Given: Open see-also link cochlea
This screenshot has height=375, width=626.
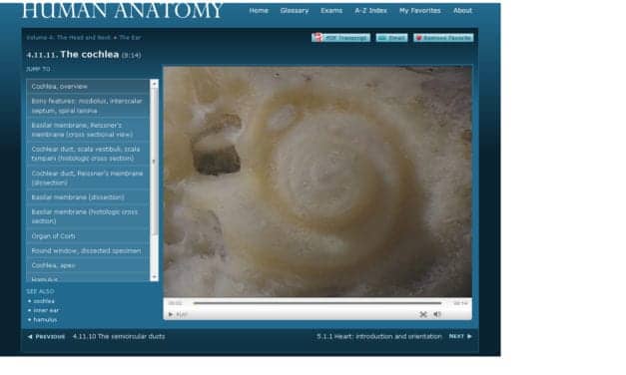Looking at the screenshot, I should click(44, 301).
